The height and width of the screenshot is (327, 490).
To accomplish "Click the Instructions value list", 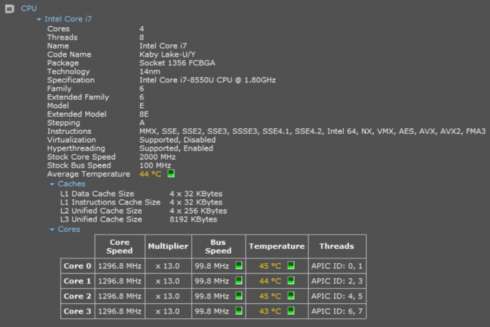I will click(312, 131).
